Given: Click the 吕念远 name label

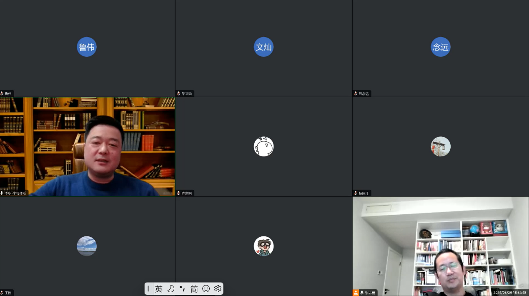Looking at the screenshot, I should 364,93.
